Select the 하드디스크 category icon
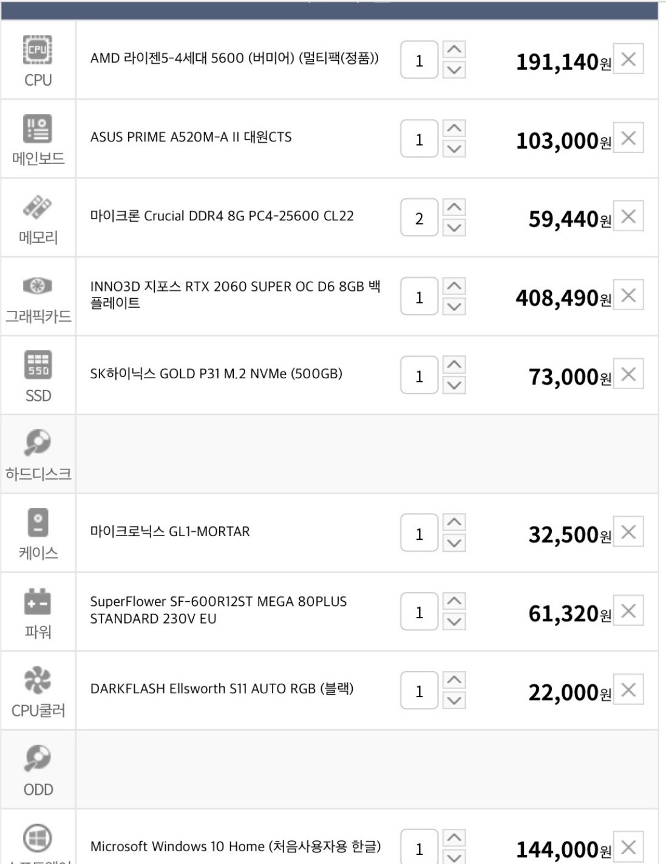 coord(38,443)
